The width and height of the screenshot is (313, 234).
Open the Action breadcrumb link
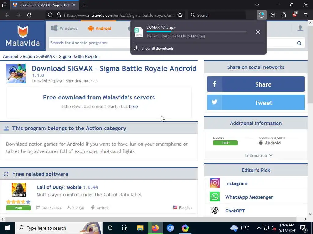(x=28, y=56)
